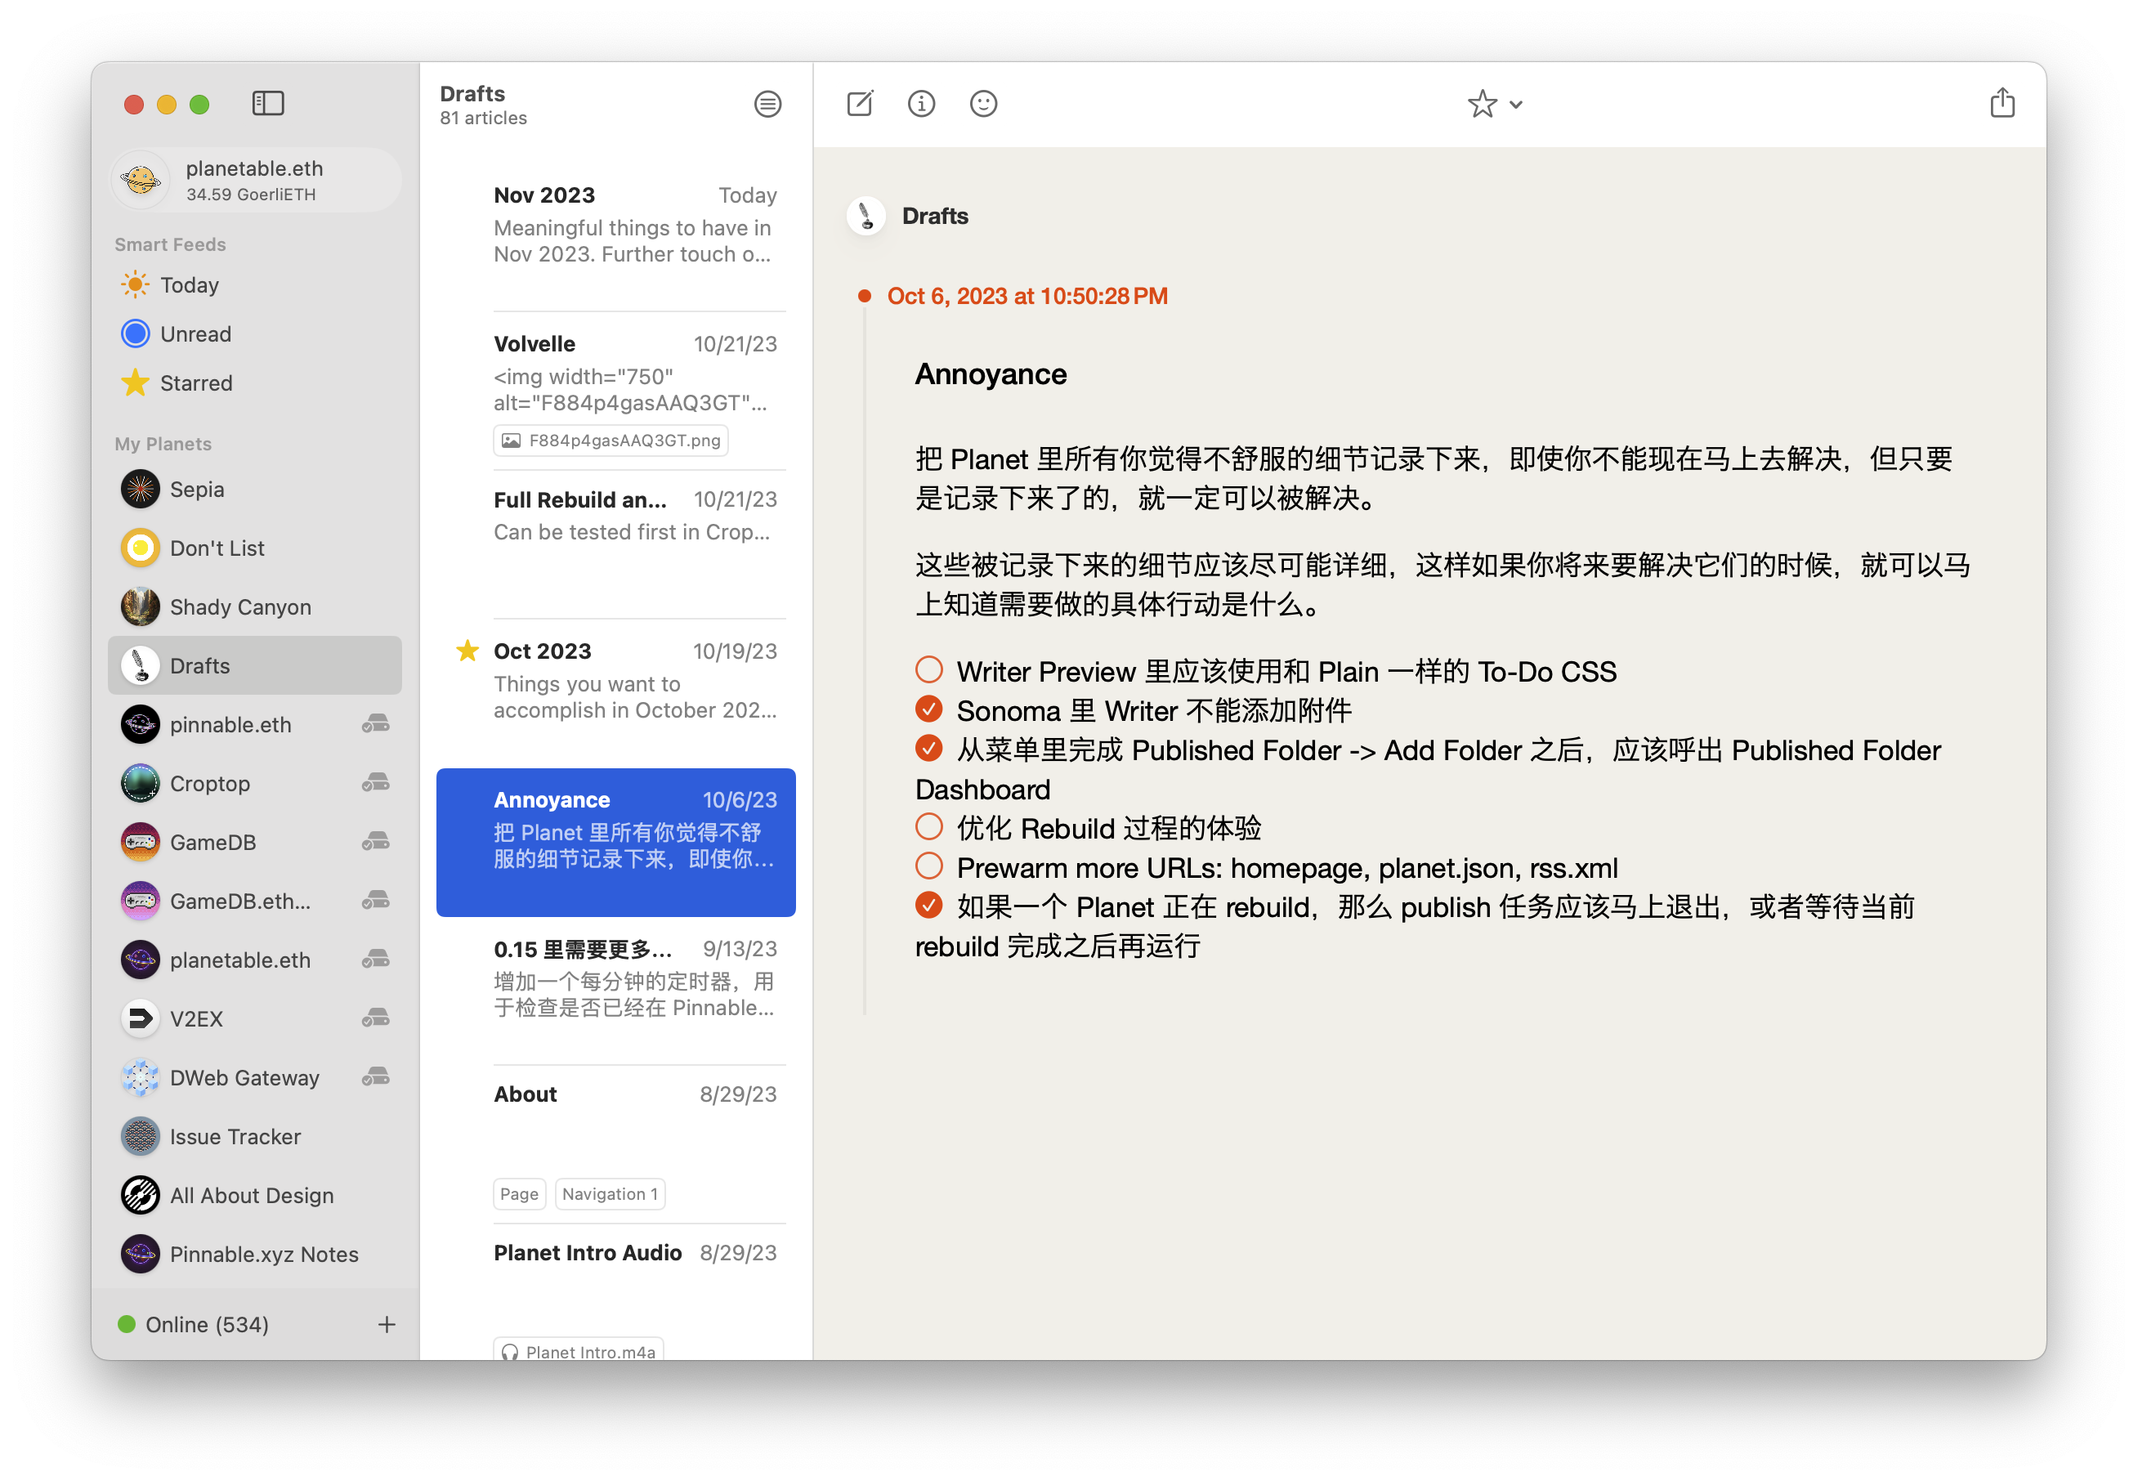The image size is (2138, 1481).
Task: Select the Starred smart feed
Action: point(196,383)
